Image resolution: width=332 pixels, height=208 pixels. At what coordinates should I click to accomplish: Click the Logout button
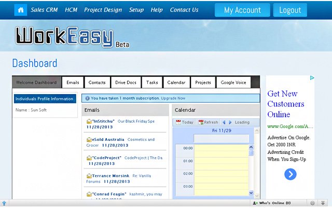coord(290,10)
